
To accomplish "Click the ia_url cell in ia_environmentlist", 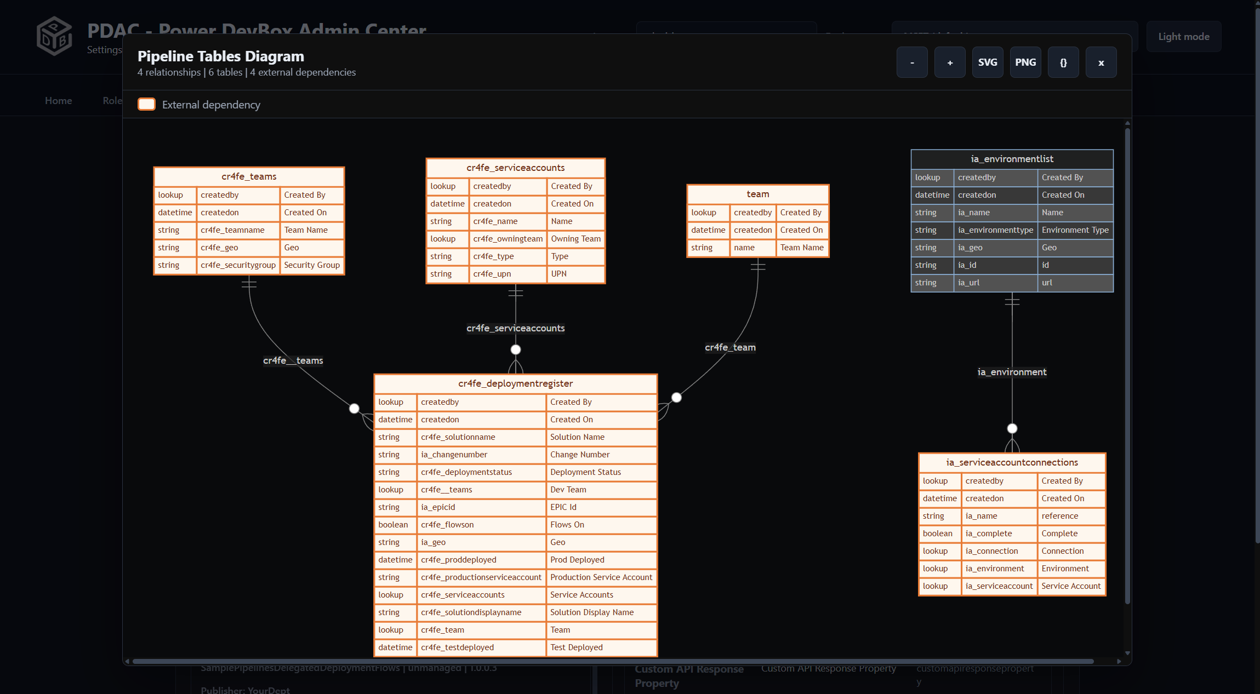I will click(x=995, y=283).
